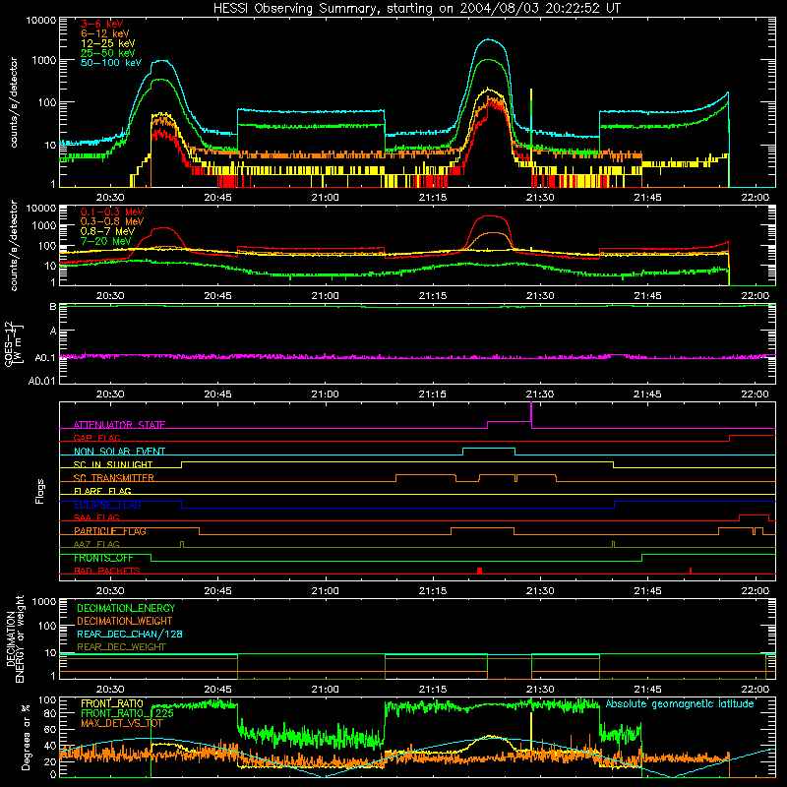Click the yellow 0.8-7 MeV legend label
The height and width of the screenshot is (787, 787).
[x=107, y=231]
